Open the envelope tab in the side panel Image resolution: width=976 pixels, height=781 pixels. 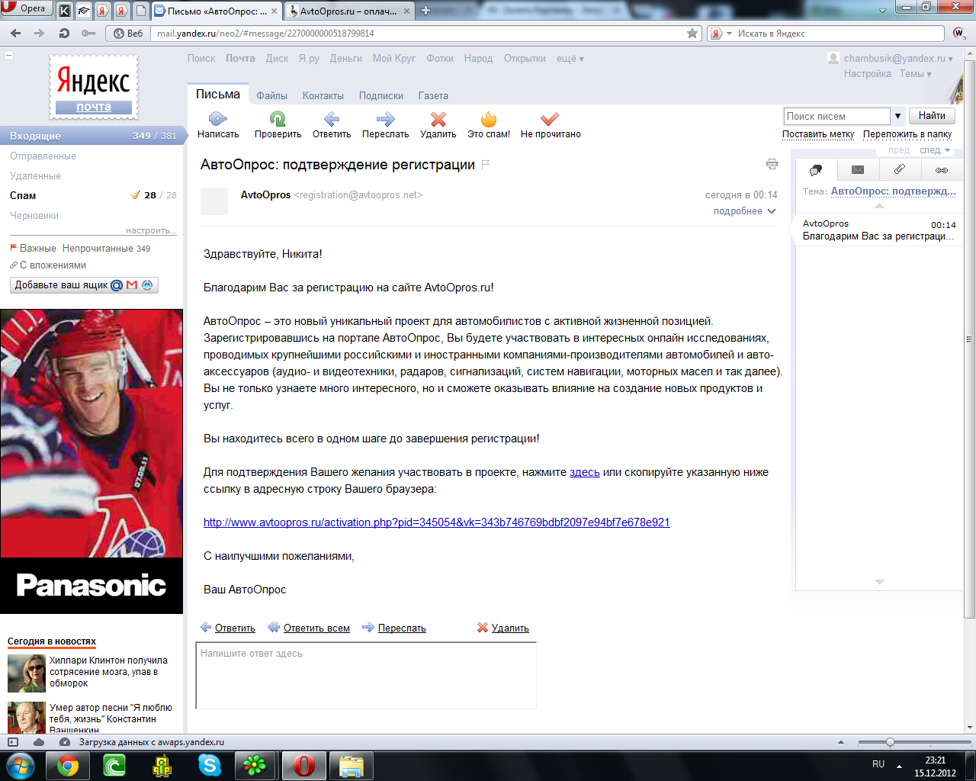858,170
